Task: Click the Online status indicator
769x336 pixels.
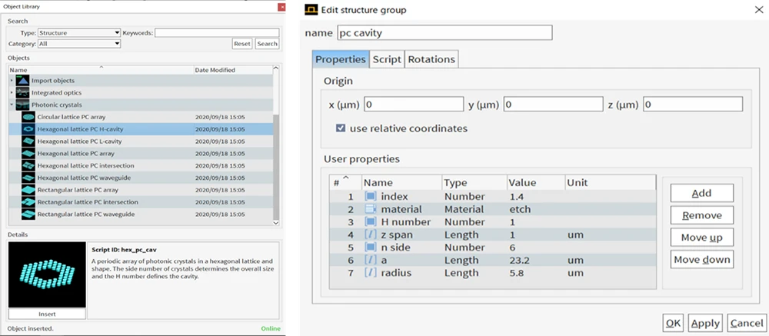Action: tap(271, 328)
